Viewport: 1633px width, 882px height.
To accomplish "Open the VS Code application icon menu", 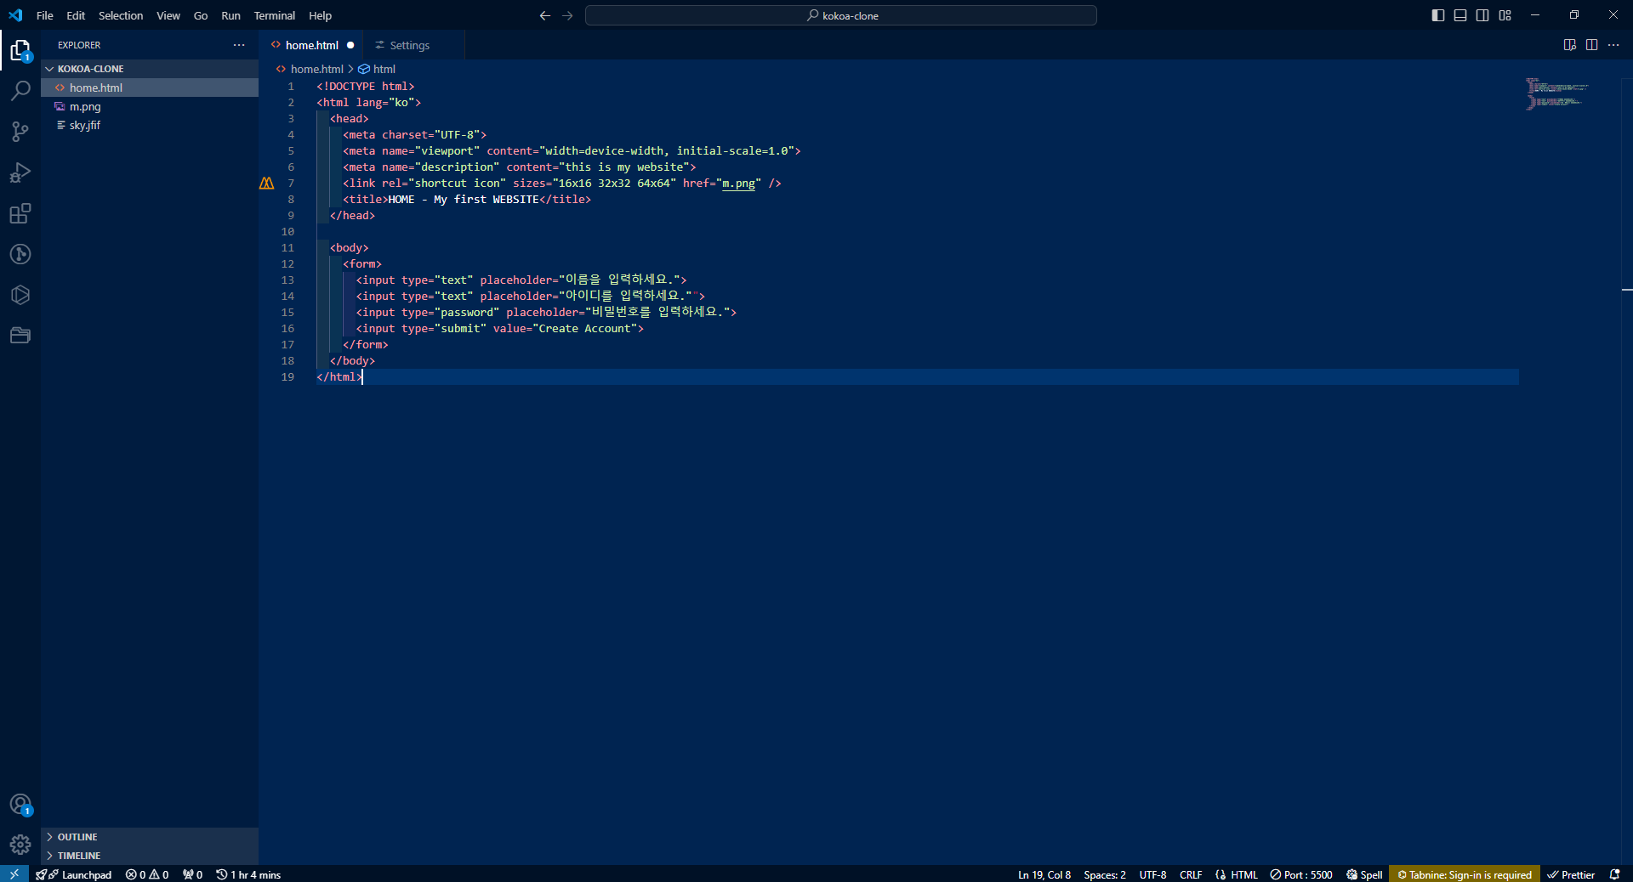I will (15, 15).
